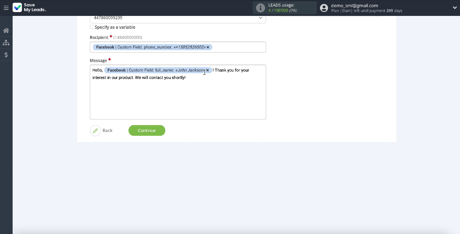Expand the 447860099299 sender dropdown
The width and height of the screenshot is (460, 234).
260,18
